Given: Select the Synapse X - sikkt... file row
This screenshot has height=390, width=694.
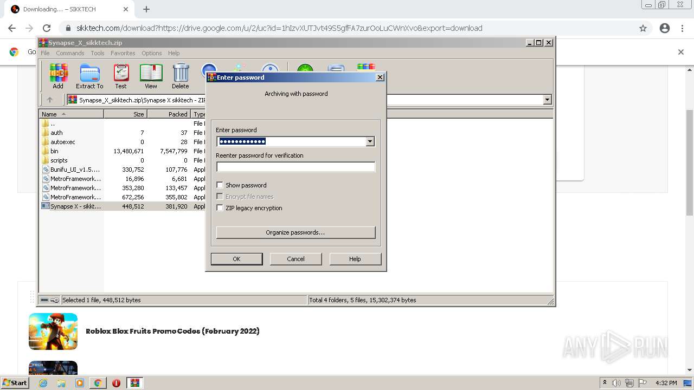Looking at the screenshot, I should pyautogui.click(x=122, y=206).
